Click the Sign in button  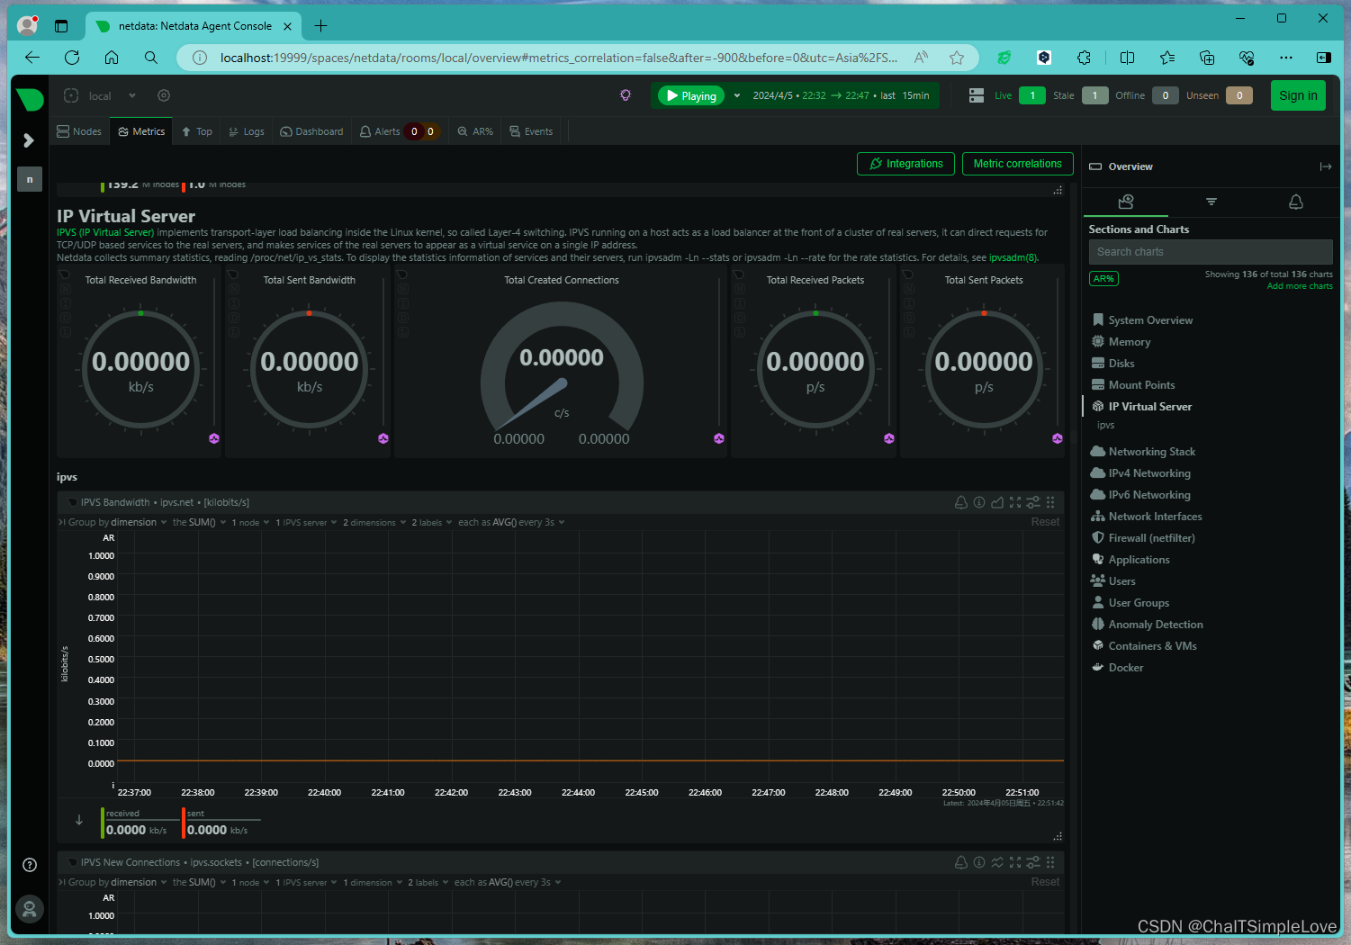click(x=1298, y=95)
